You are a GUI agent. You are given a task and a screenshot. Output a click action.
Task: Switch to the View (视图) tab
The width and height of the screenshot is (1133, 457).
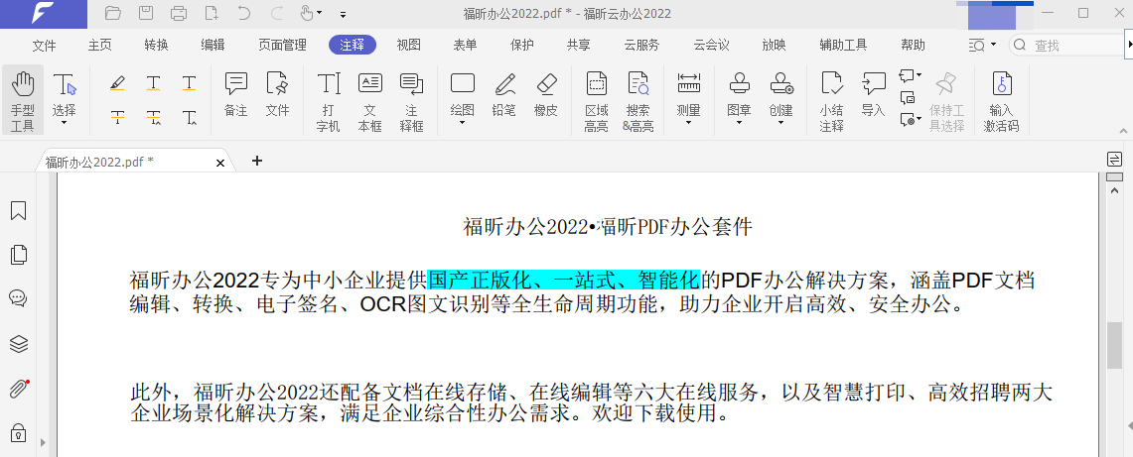coord(408,45)
